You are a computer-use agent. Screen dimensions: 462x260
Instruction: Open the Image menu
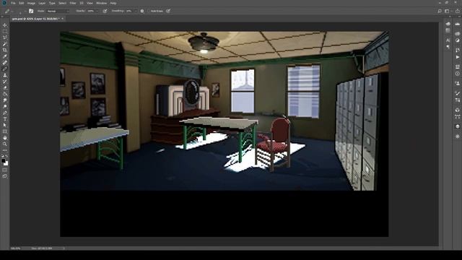pyautogui.click(x=31, y=3)
